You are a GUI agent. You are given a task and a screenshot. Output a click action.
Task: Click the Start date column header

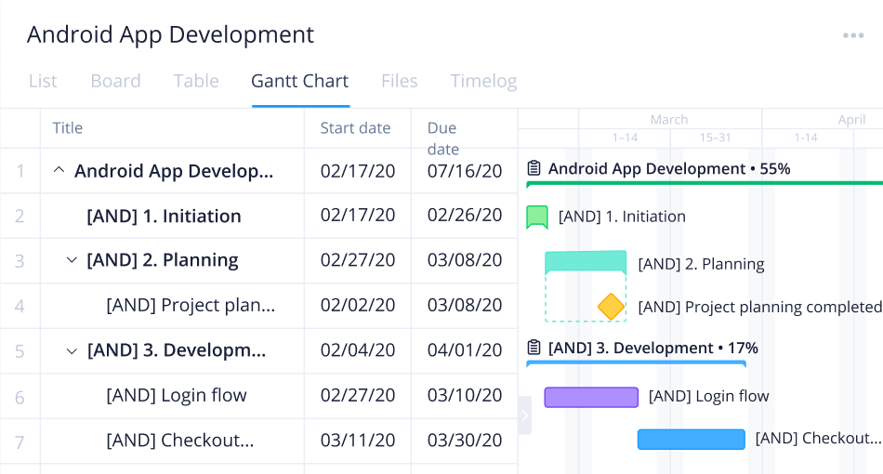click(355, 128)
